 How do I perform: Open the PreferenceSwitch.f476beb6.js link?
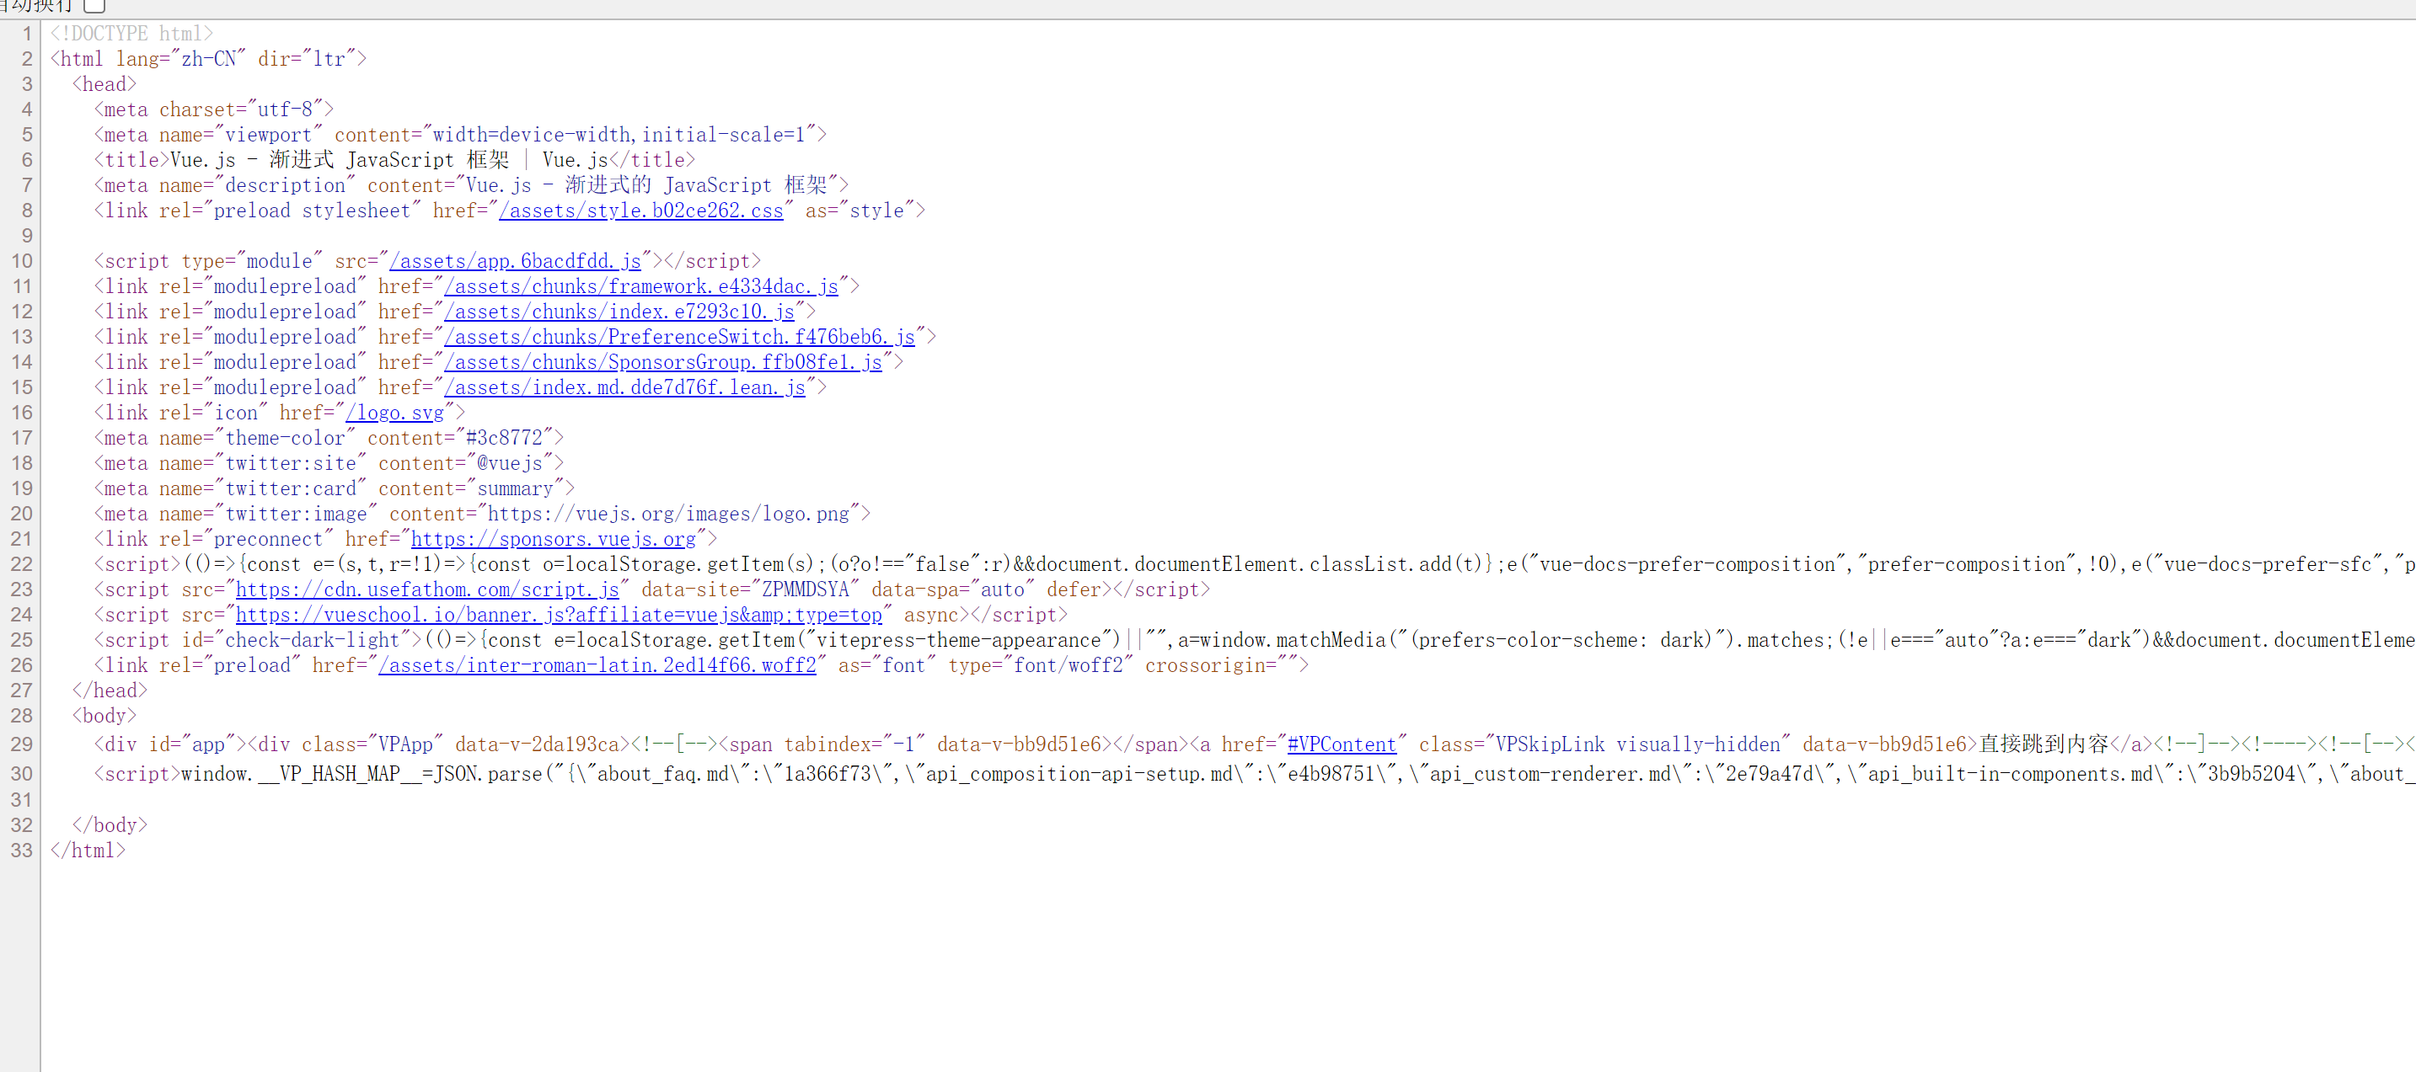(679, 338)
